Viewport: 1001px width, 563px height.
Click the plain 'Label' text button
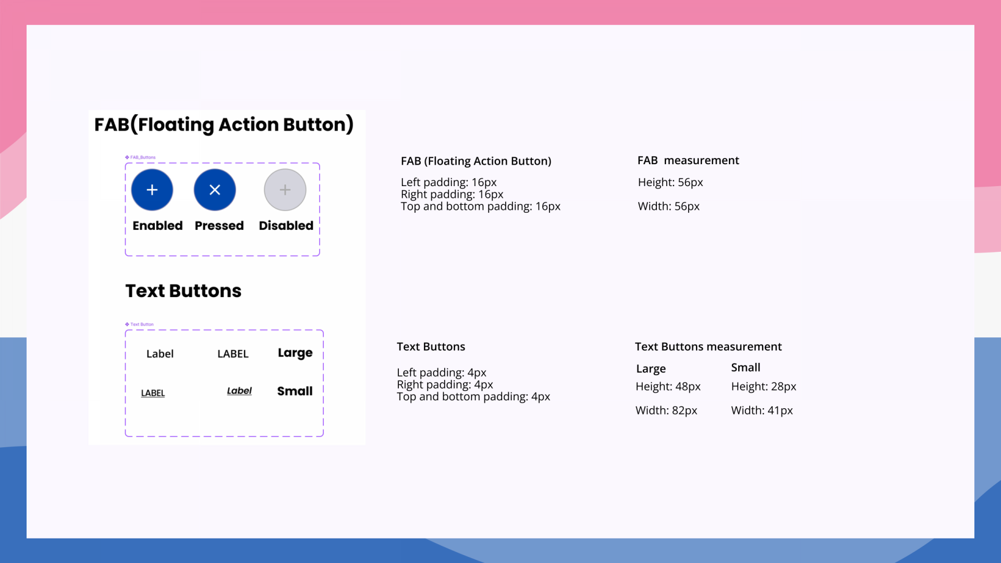160,354
